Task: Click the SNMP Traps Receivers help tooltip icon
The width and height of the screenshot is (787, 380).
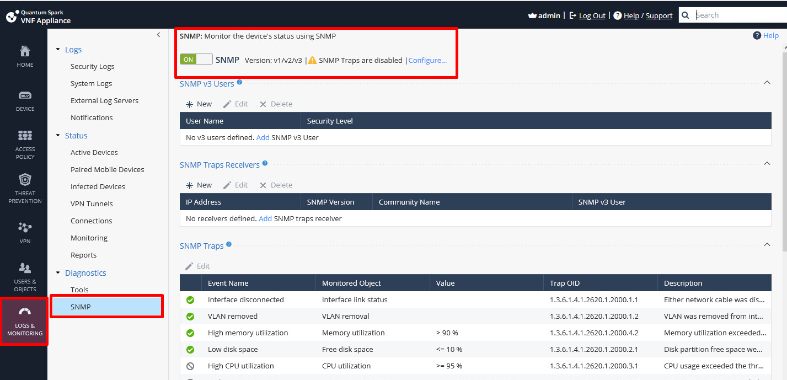Action: click(265, 163)
